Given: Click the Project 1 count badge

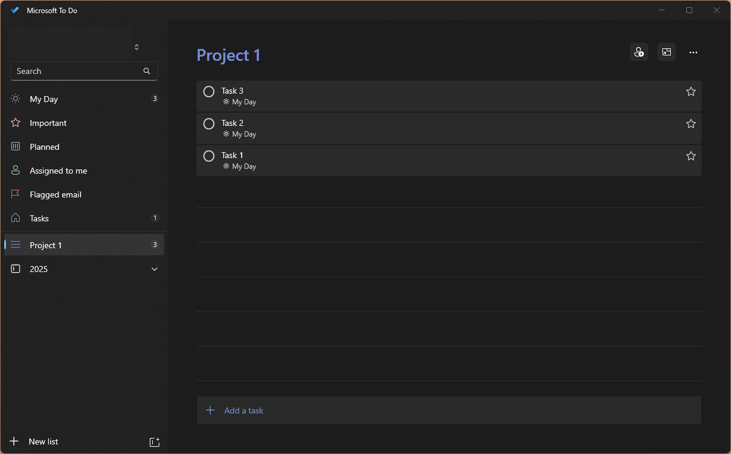Looking at the screenshot, I should point(155,245).
